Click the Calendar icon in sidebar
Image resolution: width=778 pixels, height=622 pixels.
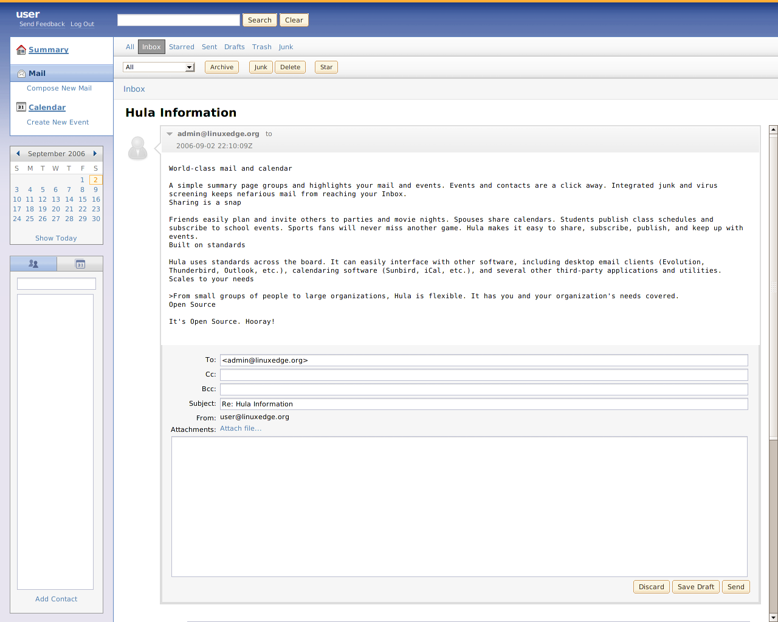click(21, 107)
